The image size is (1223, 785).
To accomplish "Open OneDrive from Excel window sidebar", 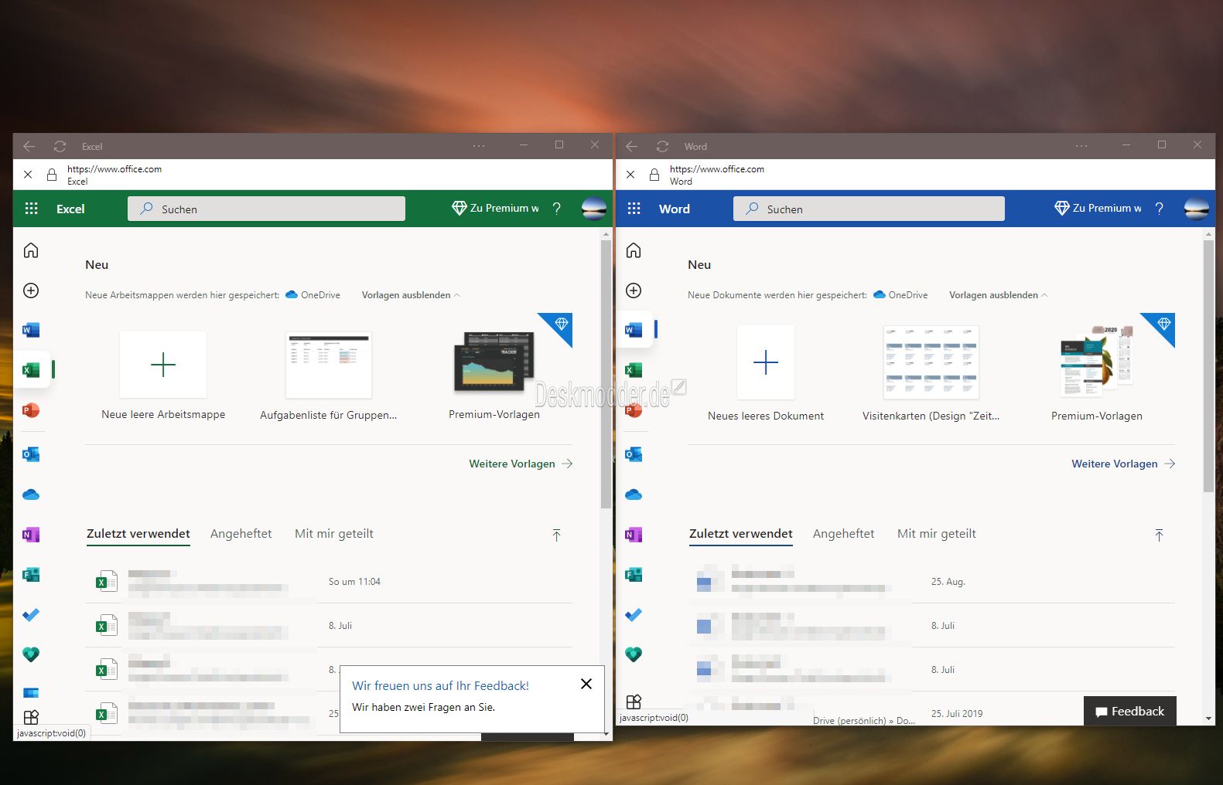I will pos(31,494).
